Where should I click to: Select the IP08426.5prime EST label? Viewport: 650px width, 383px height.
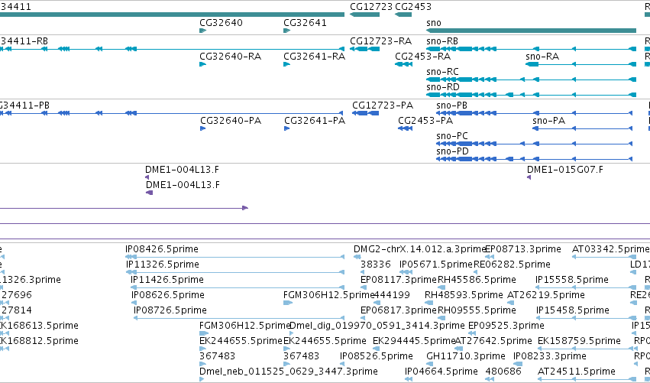pos(162,249)
